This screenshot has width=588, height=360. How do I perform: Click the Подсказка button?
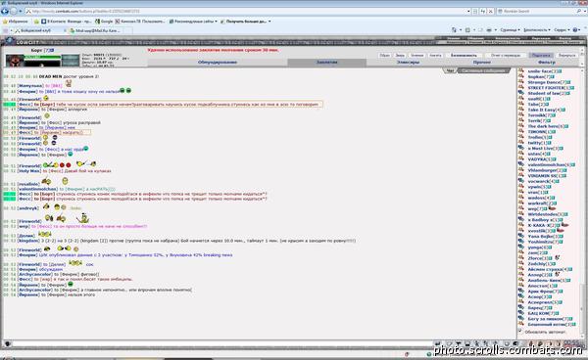point(540,55)
